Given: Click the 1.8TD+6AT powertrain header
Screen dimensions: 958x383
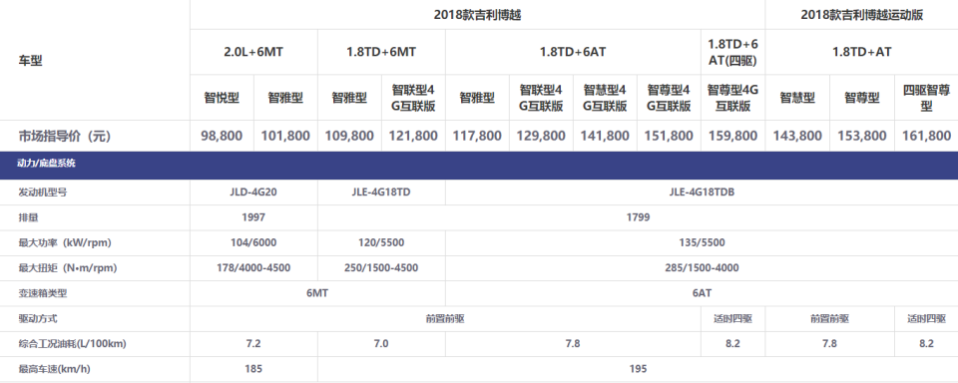Looking at the screenshot, I should pos(573,52).
